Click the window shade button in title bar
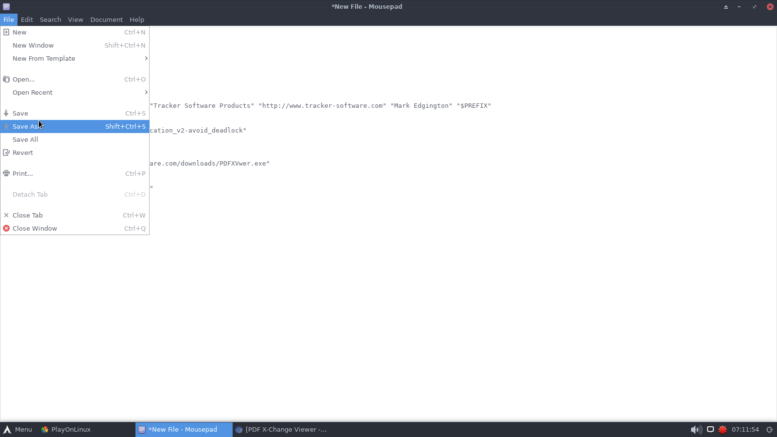 pyautogui.click(x=726, y=7)
